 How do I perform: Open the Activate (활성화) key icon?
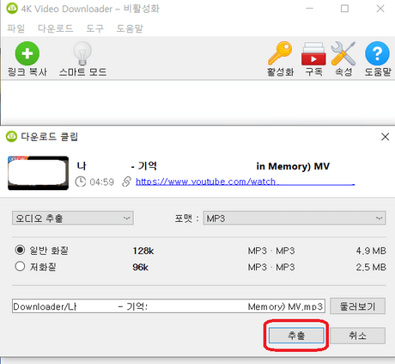[280, 53]
